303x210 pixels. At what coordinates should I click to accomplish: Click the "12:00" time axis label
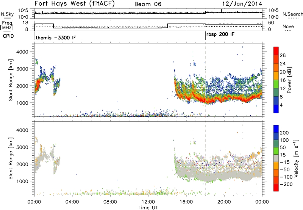(148, 202)
